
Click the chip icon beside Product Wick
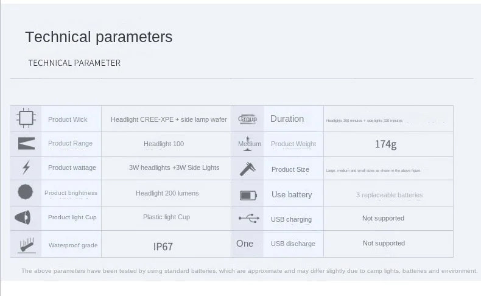point(26,119)
